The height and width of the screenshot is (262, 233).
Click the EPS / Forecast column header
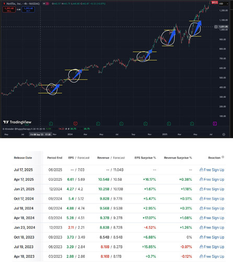pyautogui.click(x=79, y=158)
